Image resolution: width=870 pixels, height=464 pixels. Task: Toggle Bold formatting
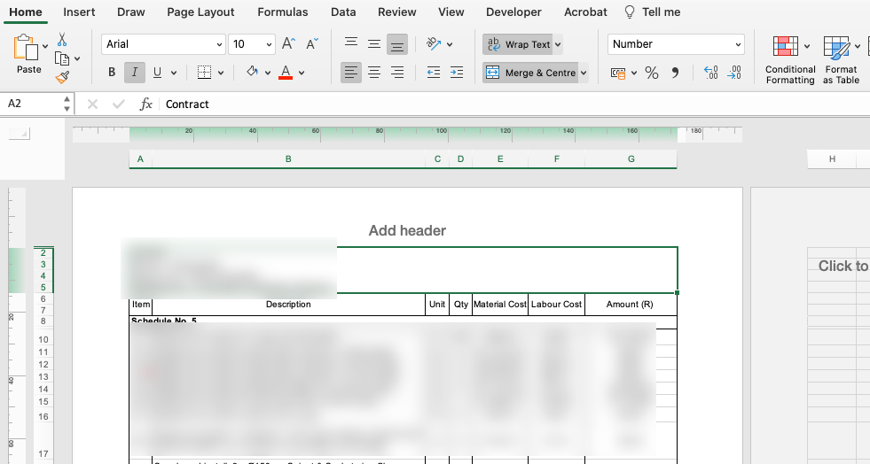point(112,73)
